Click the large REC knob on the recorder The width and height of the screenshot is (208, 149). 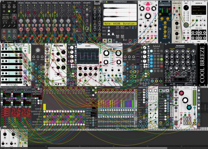[x=186, y=8]
